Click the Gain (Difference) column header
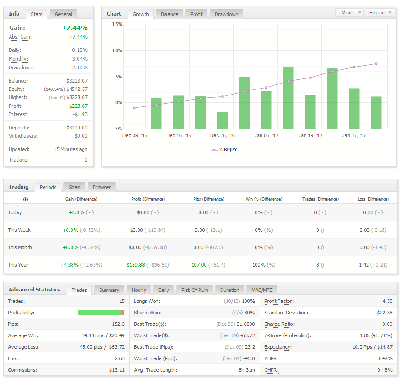 pyautogui.click(x=81, y=199)
